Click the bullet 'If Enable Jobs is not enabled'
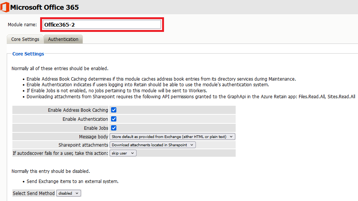The image size is (358, 201). tap(117, 91)
